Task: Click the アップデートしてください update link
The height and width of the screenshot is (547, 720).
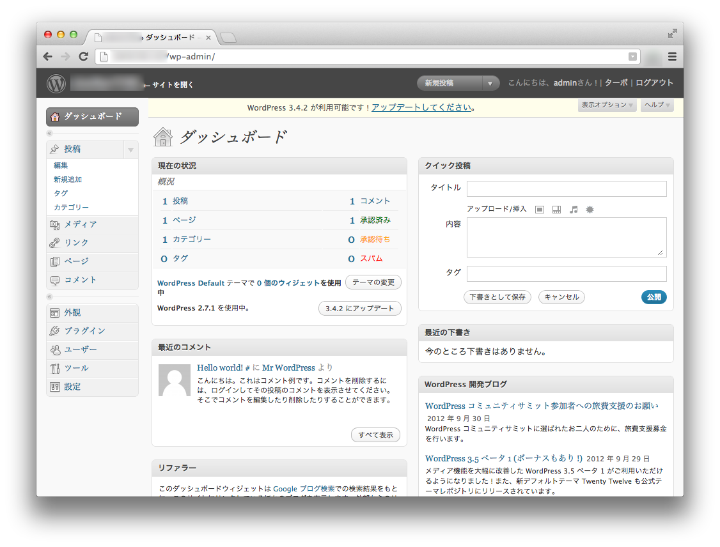Action: pyautogui.click(x=422, y=107)
